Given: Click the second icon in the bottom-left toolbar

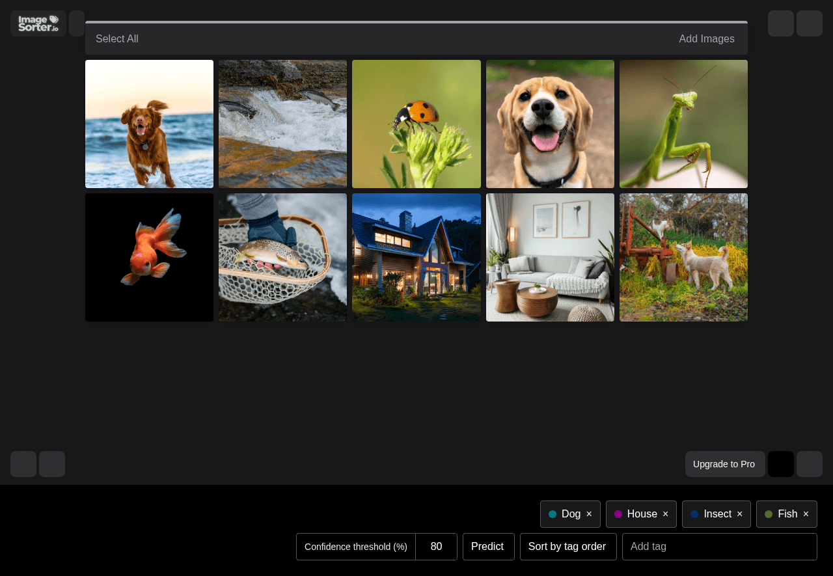Looking at the screenshot, I should click(x=51, y=464).
